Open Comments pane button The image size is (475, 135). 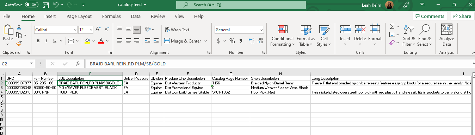point(430,16)
